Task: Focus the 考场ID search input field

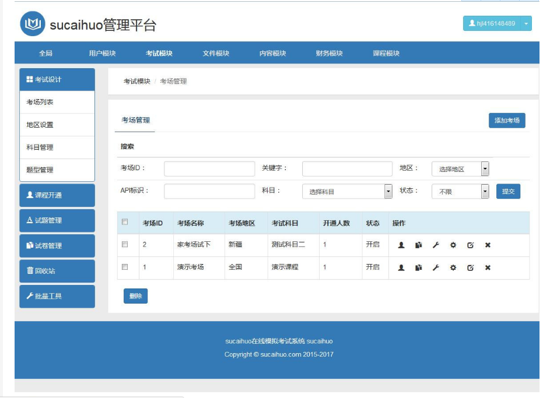Action: click(209, 169)
